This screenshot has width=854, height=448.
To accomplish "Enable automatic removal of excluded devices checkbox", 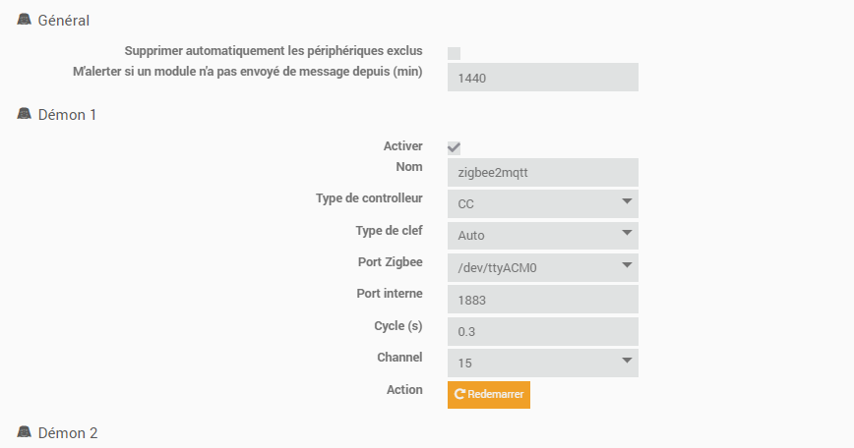I will click(x=454, y=53).
